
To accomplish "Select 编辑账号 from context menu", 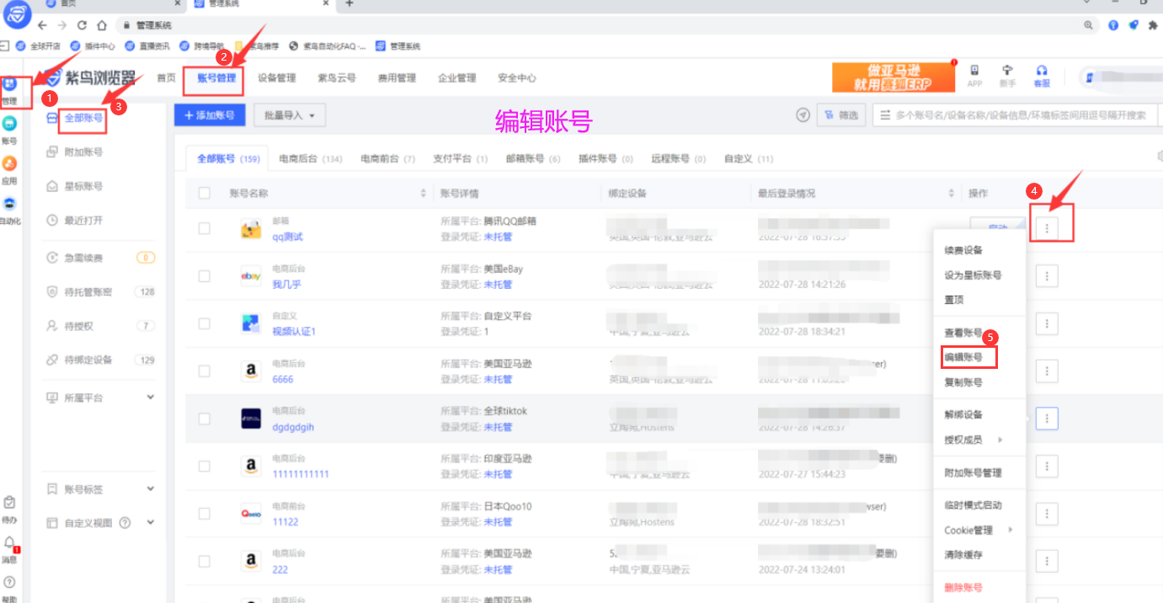I will [x=968, y=358].
